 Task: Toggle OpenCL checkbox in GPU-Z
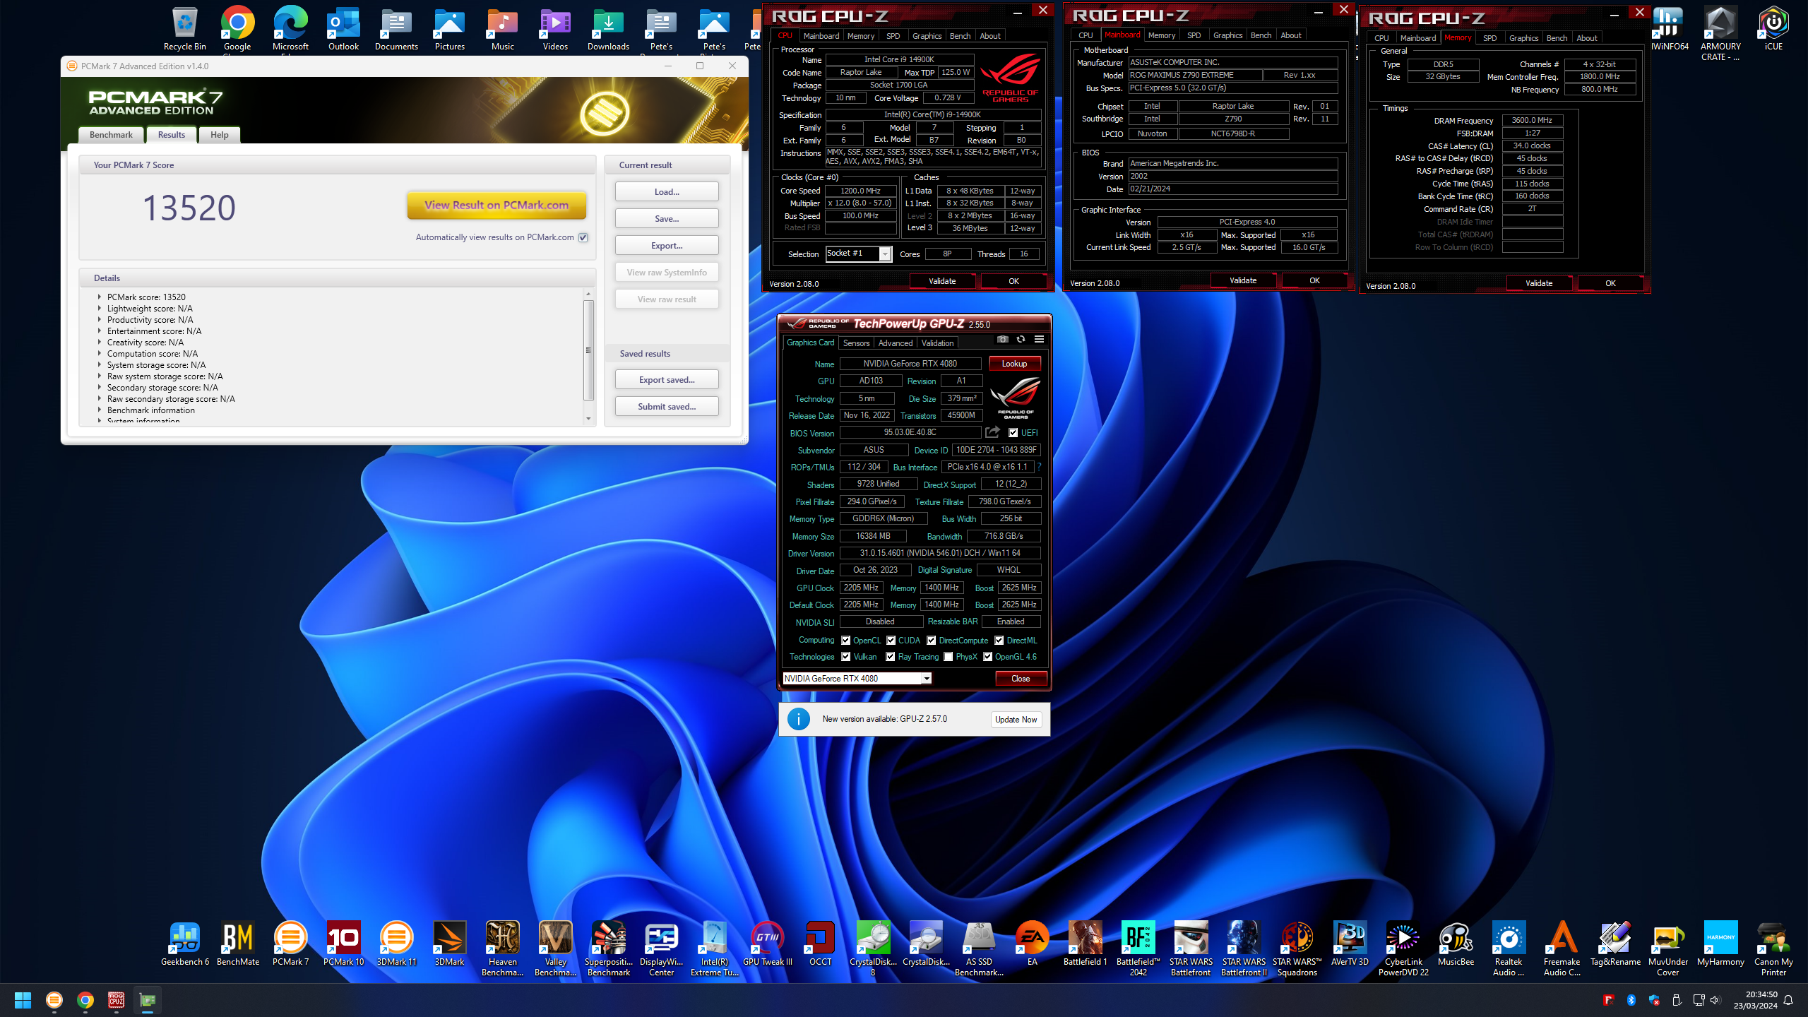pos(845,641)
